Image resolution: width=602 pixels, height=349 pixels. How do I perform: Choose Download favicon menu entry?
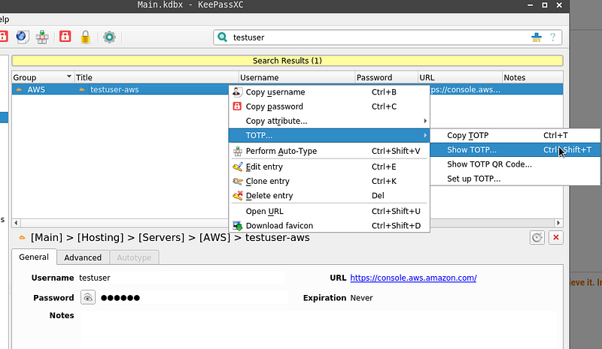(329, 226)
